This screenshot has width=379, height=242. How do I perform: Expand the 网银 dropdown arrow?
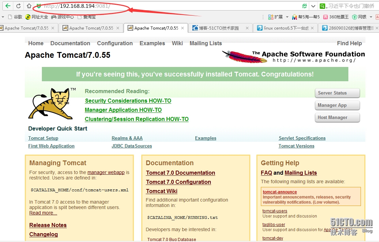pyautogui.click(x=371, y=17)
